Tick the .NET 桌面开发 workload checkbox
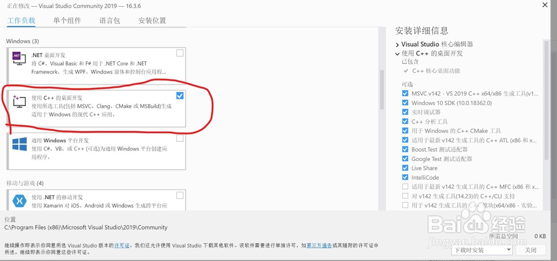 tap(180, 53)
